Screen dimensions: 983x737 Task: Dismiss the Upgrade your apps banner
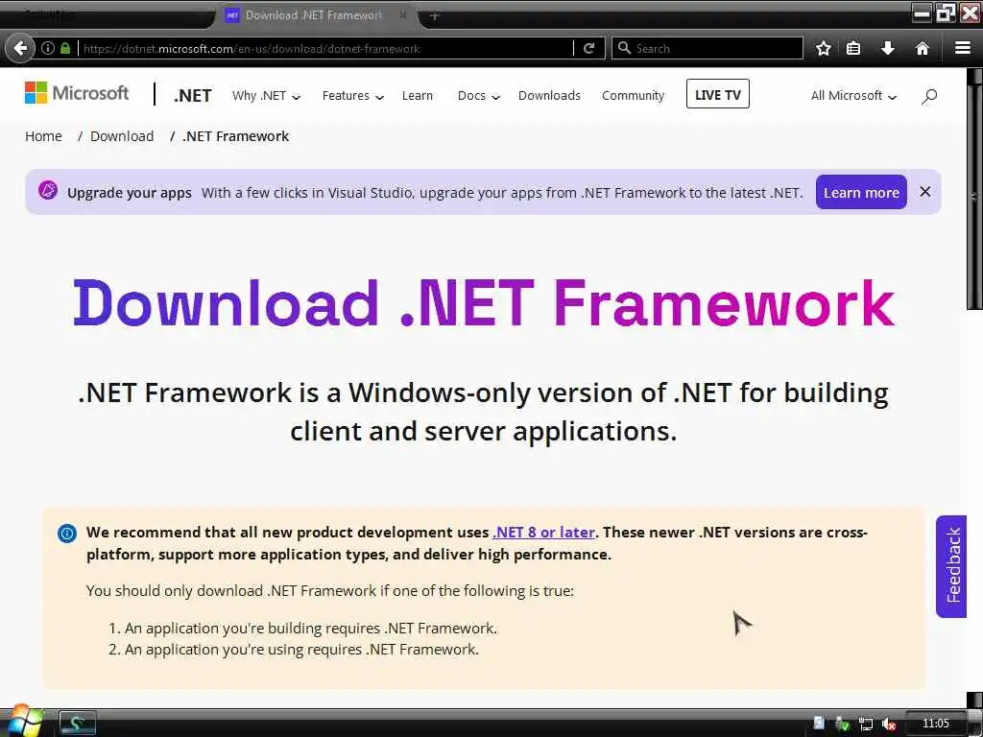point(924,192)
